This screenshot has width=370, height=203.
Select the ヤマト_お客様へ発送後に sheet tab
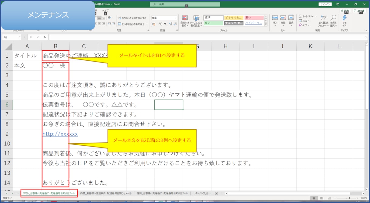[x=49, y=193]
